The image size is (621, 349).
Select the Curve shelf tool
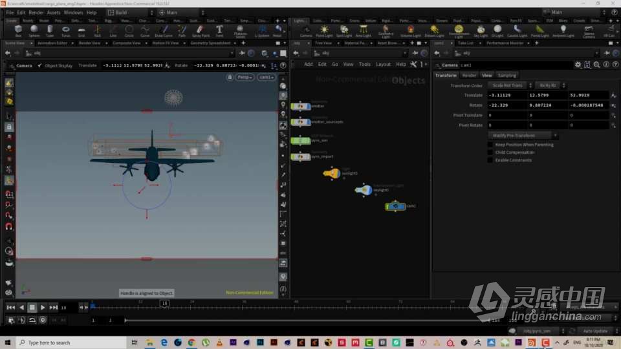(x=145, y=30)
